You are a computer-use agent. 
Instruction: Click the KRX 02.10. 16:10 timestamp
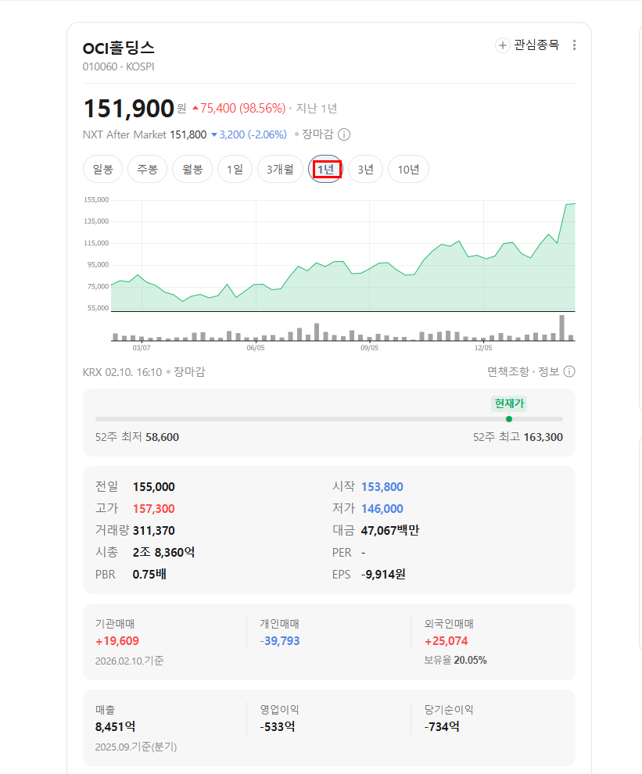[x=122, y=372]
